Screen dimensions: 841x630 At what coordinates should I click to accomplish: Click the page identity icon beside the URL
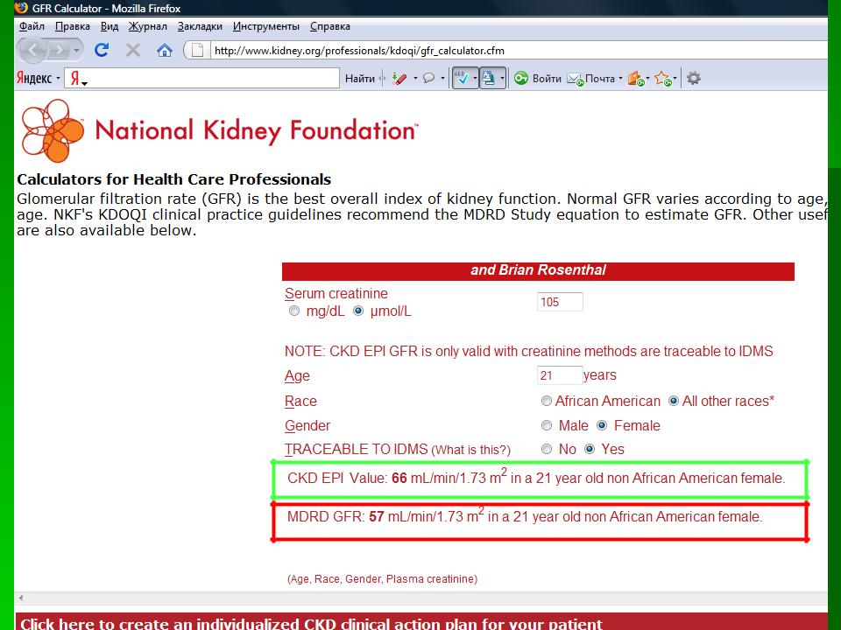(197, 51)
